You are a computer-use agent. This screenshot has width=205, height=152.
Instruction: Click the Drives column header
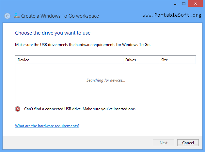[x=141, y=60]
